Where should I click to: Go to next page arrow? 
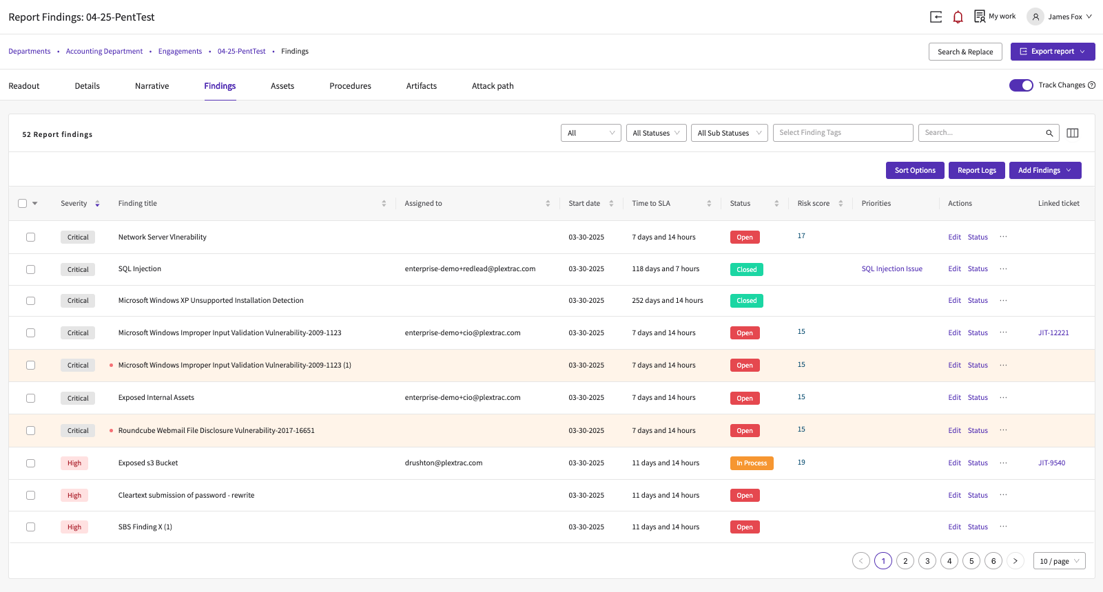click(x=1015, y=561)
